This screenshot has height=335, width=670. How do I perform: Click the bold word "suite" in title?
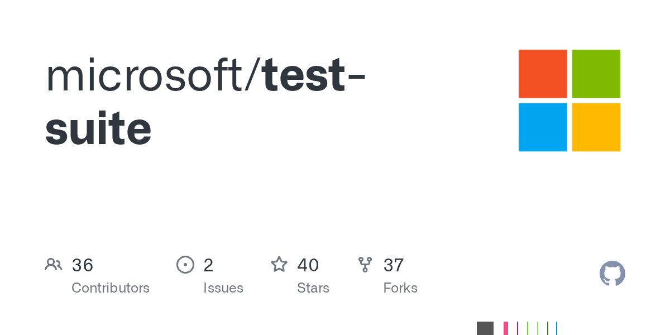tap(98, 129)
